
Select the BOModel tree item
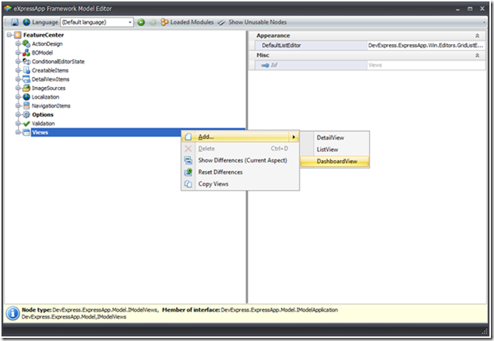coord(42,52)
